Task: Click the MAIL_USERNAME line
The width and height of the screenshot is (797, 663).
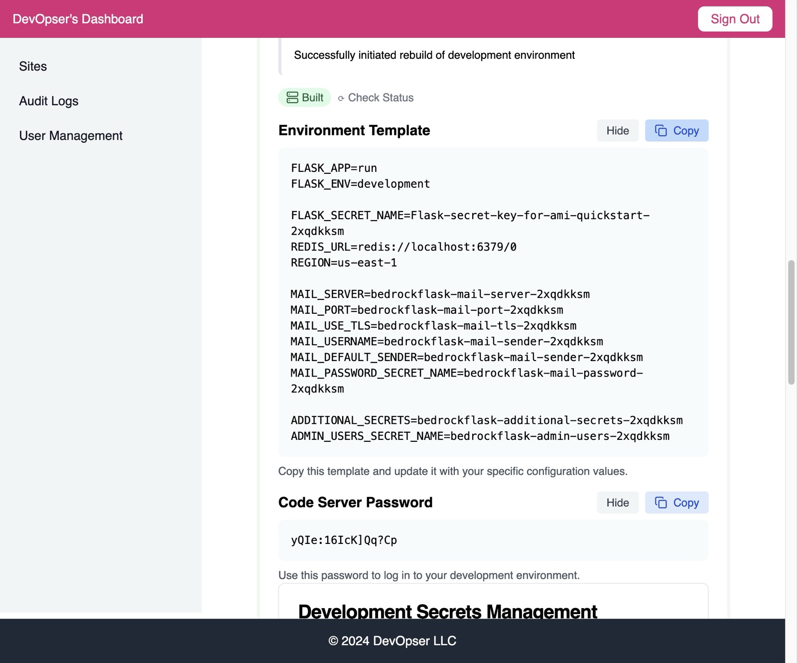Action: pyautogui.click(x=447, y=341)
